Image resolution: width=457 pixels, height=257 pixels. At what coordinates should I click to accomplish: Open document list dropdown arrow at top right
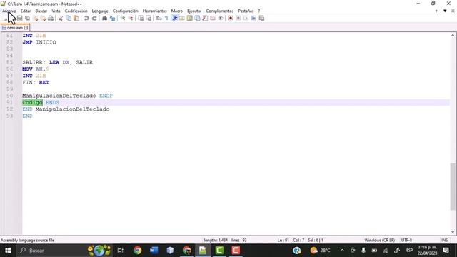[x=445, y=11]
